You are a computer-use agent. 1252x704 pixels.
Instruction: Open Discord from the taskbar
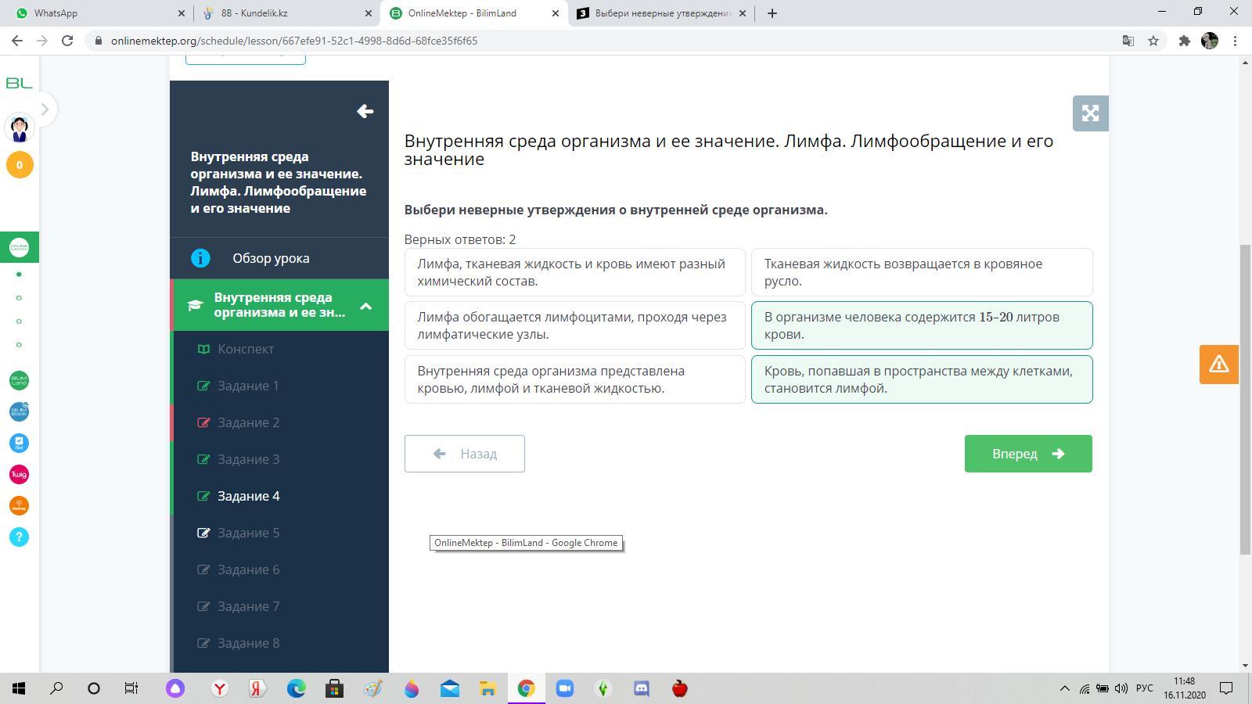(642, 688)
